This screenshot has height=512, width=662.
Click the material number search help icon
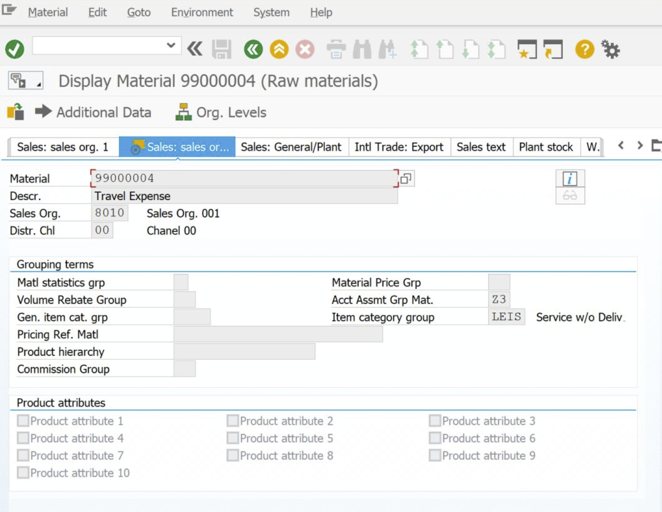click(406, 178)
